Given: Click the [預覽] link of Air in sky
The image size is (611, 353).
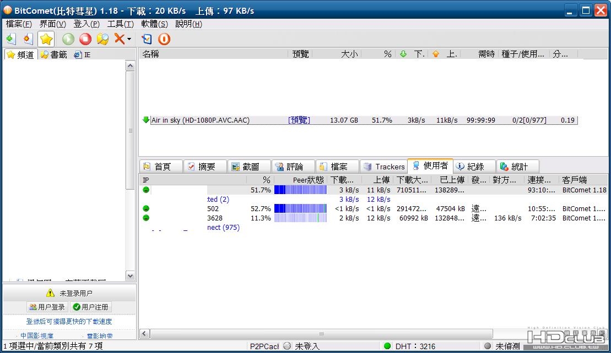Looking at the screenshot, I should (x=299, y=120).
